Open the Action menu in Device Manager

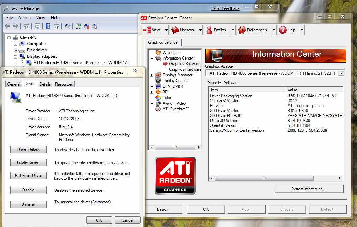click(x=24, y=18)
